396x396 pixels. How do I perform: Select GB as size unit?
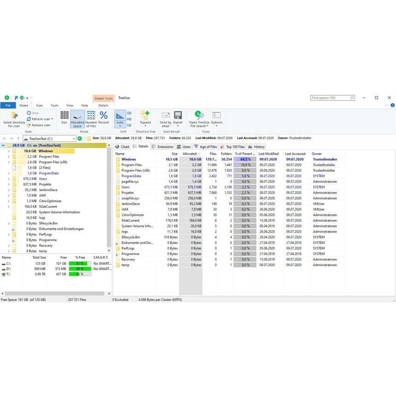(x=129, y=113)
